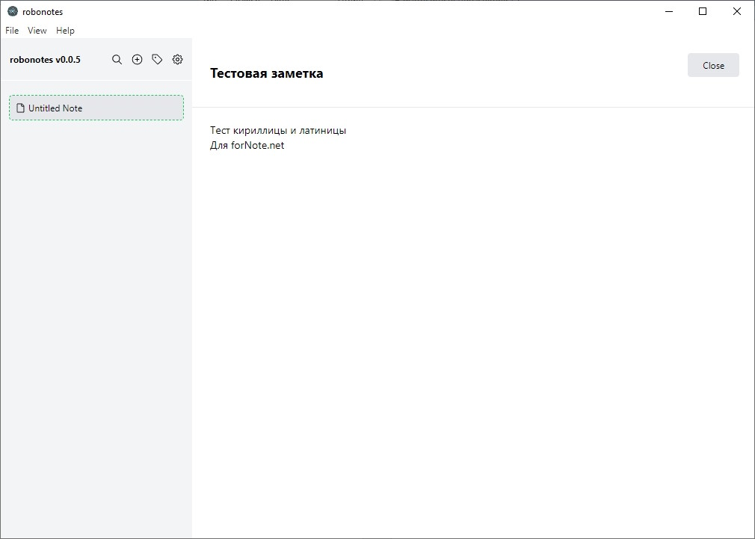Screen dimensions: 755x539
Task: Click the note title "Тестовая заметка"
Action: pos(266,73)
